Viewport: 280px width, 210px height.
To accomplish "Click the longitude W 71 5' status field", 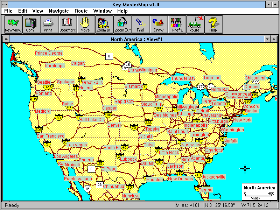I will pos(258,205).
